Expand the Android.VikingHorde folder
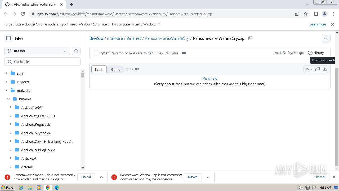339x191 pixels. coord(11,150)
